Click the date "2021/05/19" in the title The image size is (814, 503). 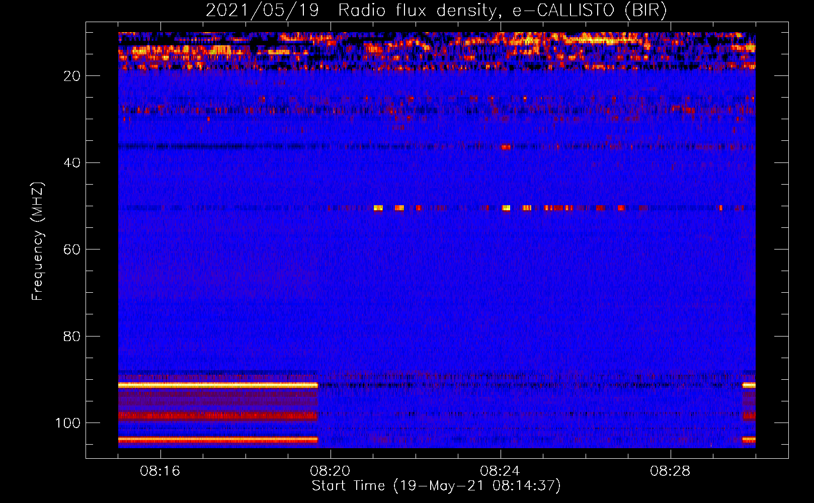pos(262,11)
